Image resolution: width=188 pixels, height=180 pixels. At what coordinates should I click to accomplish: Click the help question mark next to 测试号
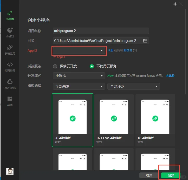pyautogui.click(x=135, y=50)
